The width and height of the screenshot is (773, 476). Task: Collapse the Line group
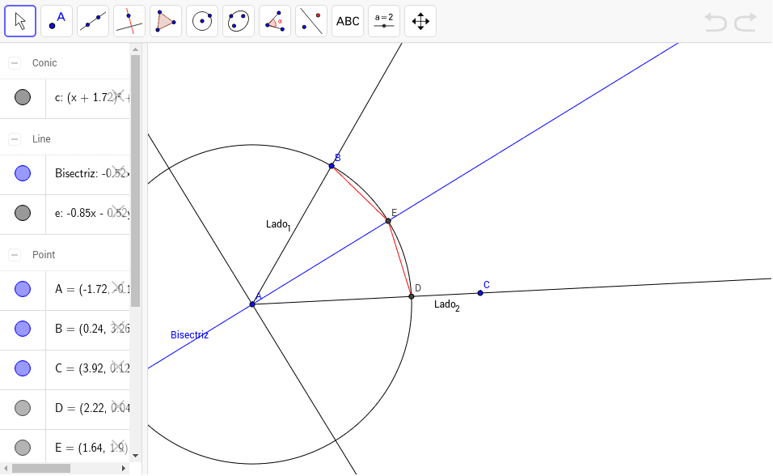[15, 138]
